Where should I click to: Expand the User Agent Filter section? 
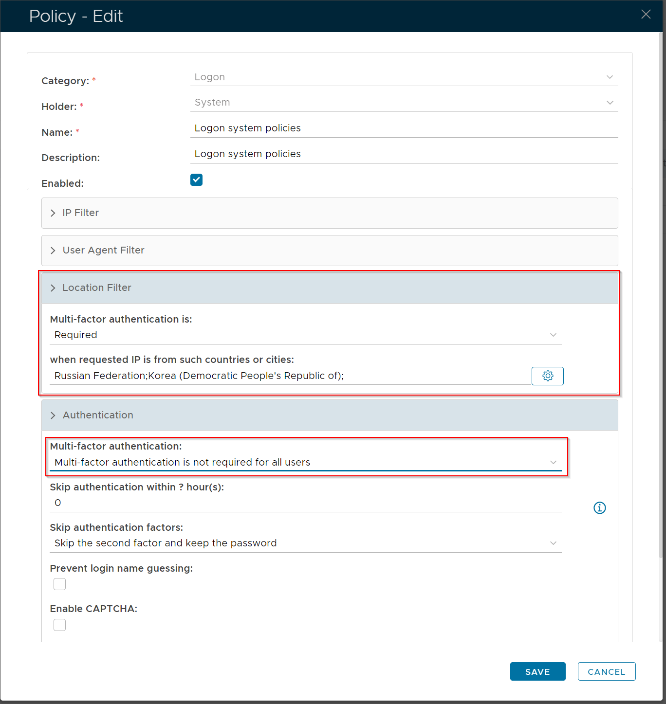103,251
